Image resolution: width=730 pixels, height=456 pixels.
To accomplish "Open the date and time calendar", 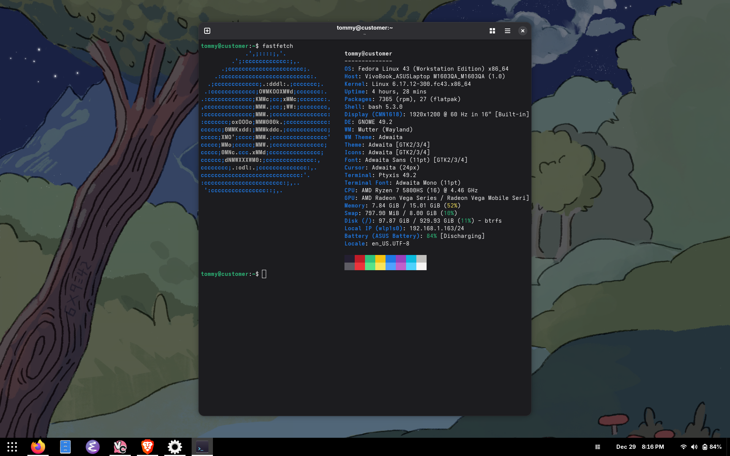I will 640,447.
